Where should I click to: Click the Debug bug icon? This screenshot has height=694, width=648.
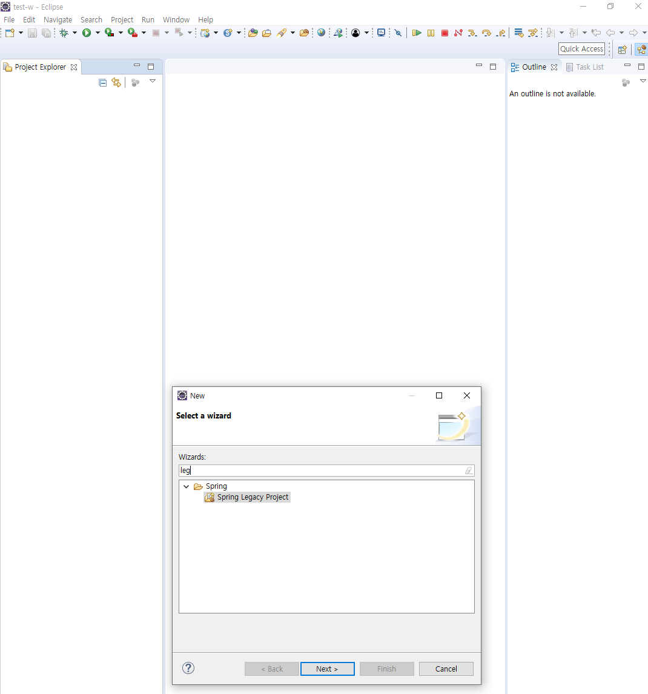(64, 33)
